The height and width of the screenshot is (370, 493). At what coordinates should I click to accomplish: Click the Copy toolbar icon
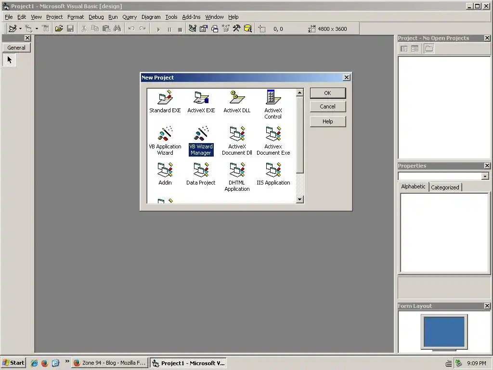[95, 28]
